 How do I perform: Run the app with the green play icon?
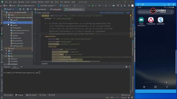[x=89, y=5]
